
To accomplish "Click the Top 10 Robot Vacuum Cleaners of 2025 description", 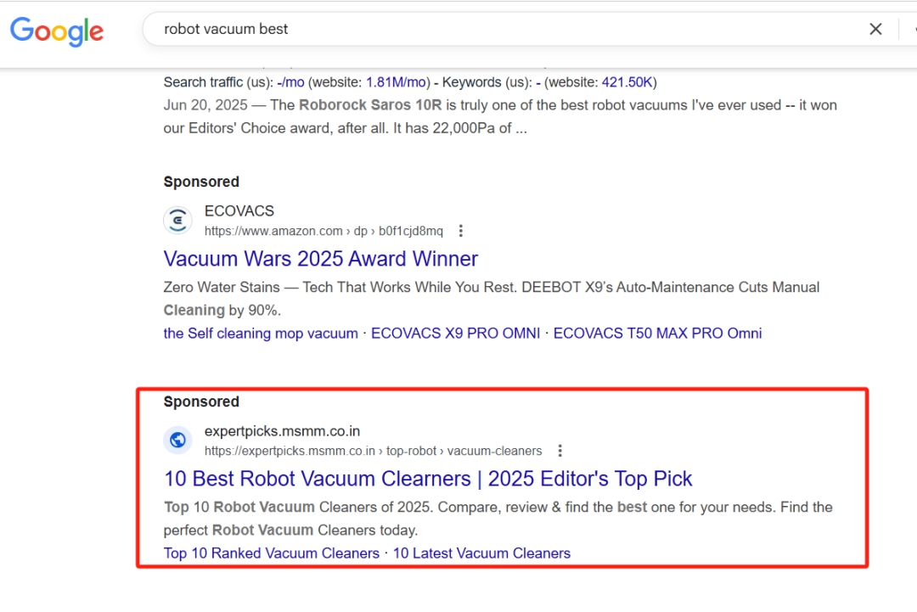I will click(x=498, y=519).
